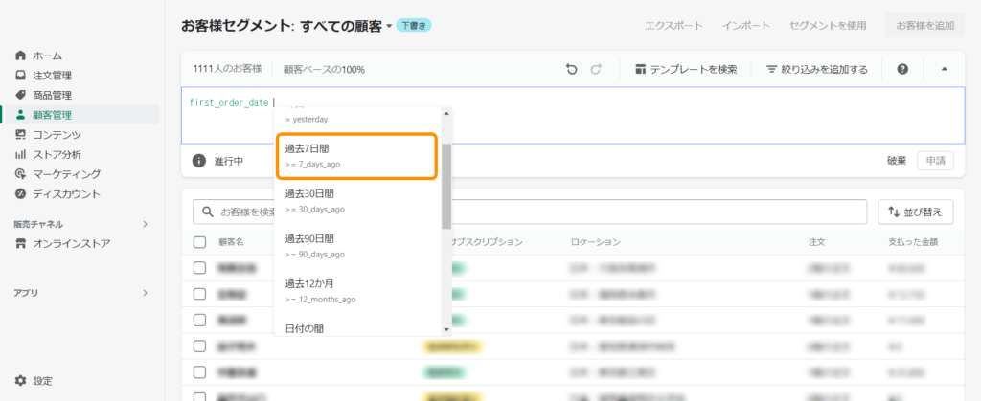Check the first customer row checkbox
Screen dimensions: 981x401
tap(199, 268)
